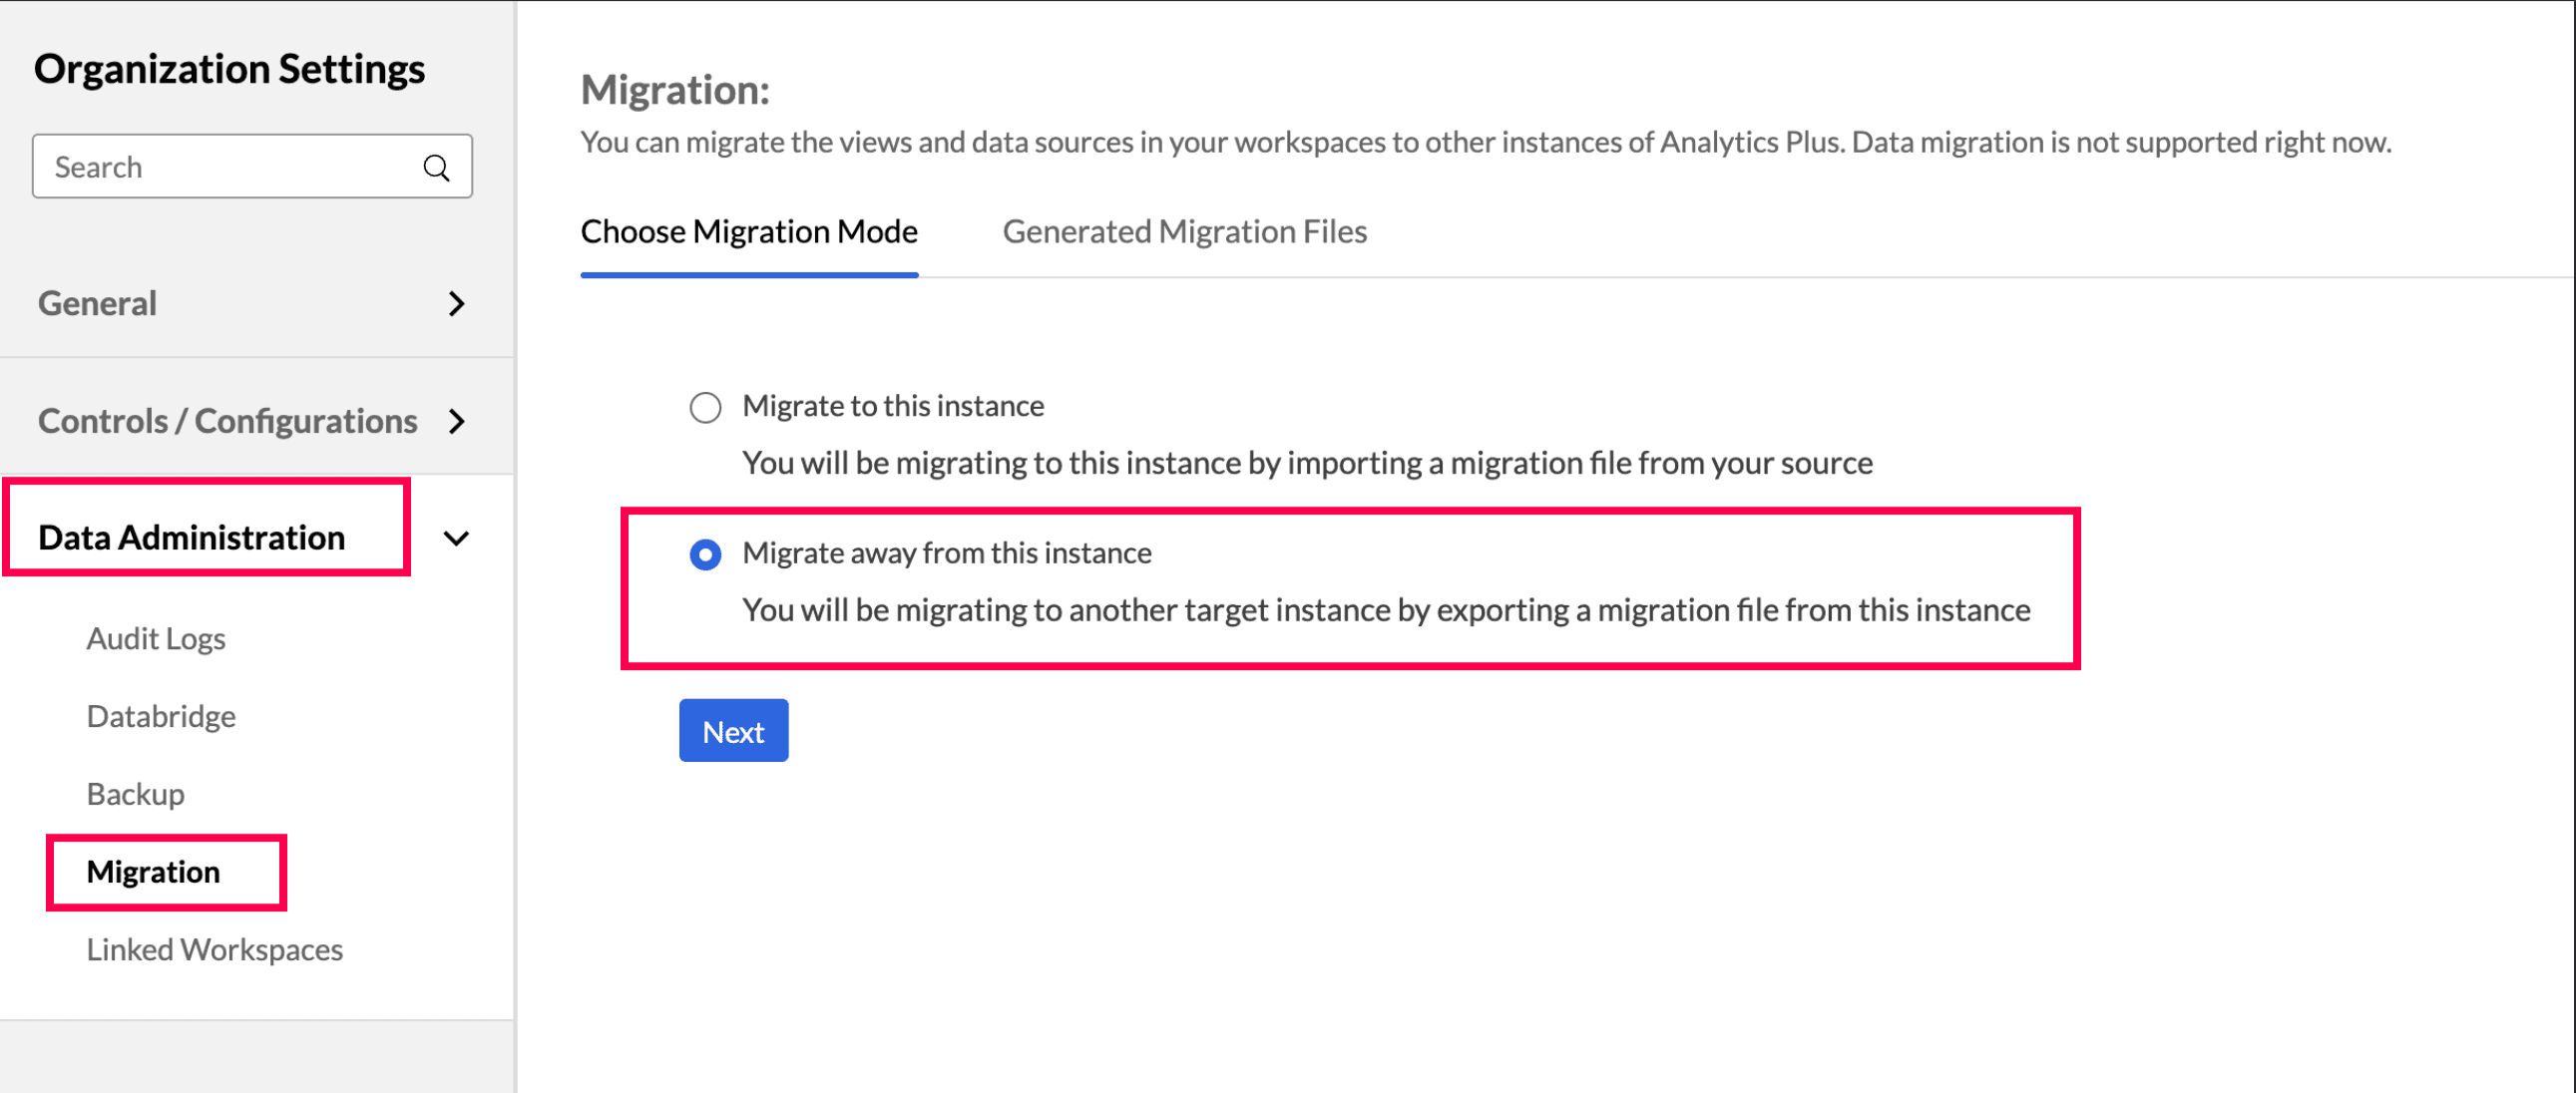Expand Controls / Configurations chevron

click(x=457, y=421)
